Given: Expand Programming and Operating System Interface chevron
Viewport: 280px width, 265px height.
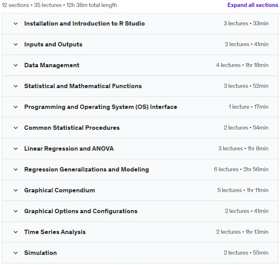Looking at the screenshot, I should [16, 107].
